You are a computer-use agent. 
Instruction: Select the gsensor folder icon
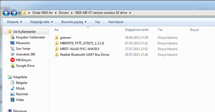56,37
